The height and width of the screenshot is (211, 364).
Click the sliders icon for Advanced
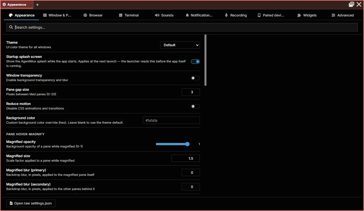333,15
